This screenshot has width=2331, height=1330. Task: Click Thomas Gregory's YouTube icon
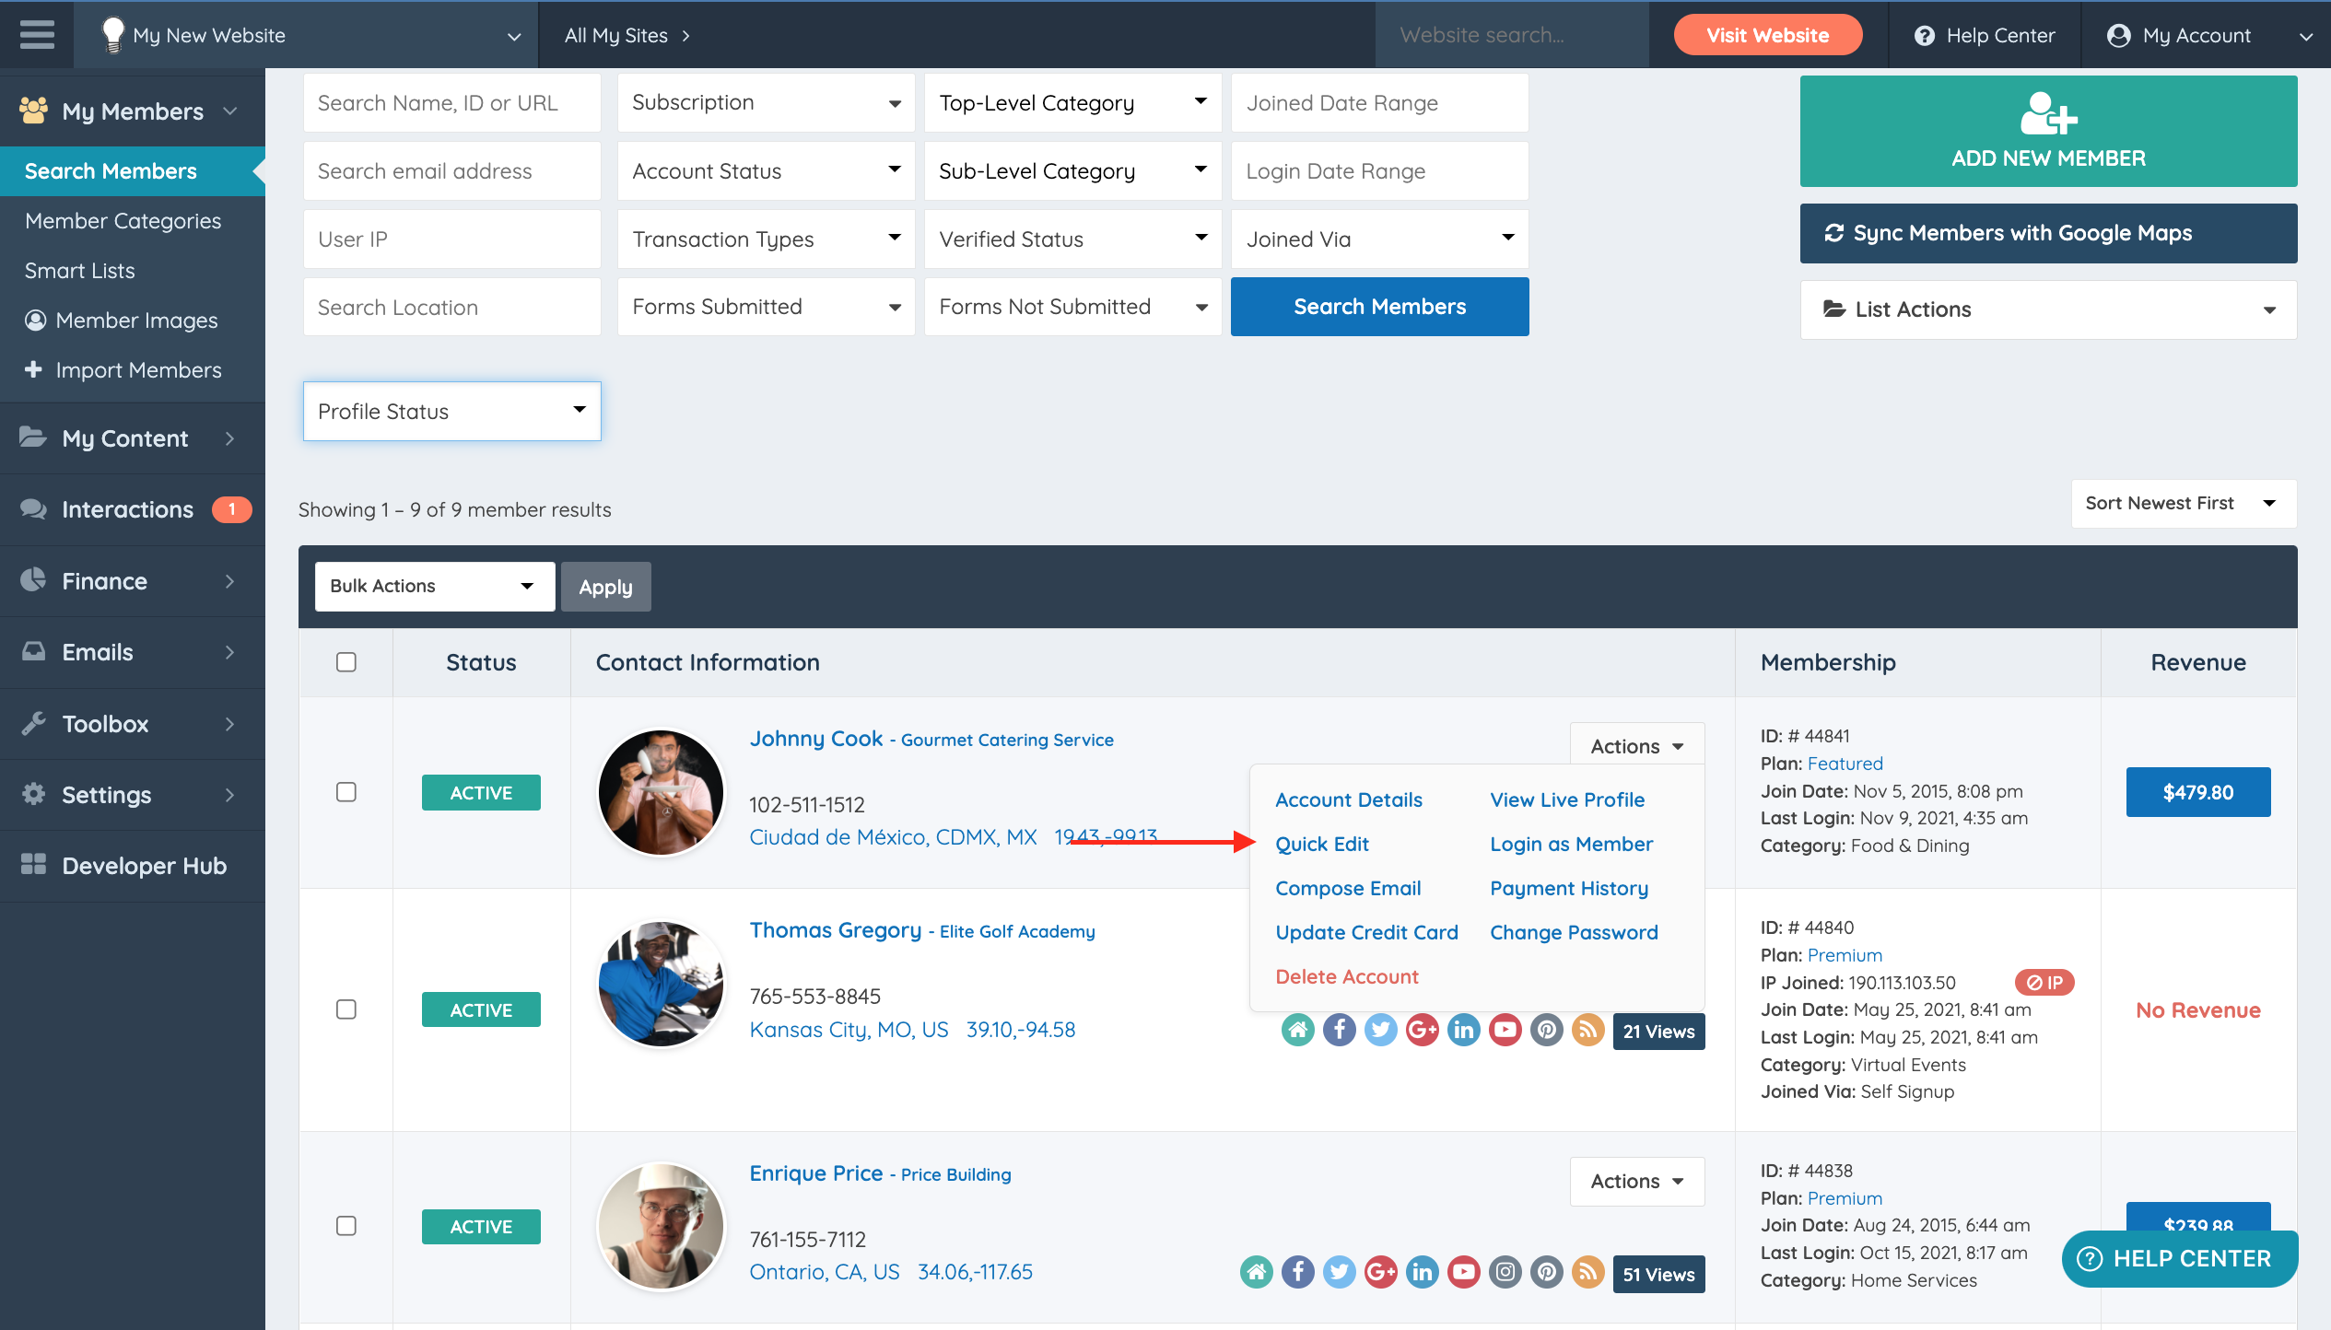[x=1505, y=1030]
